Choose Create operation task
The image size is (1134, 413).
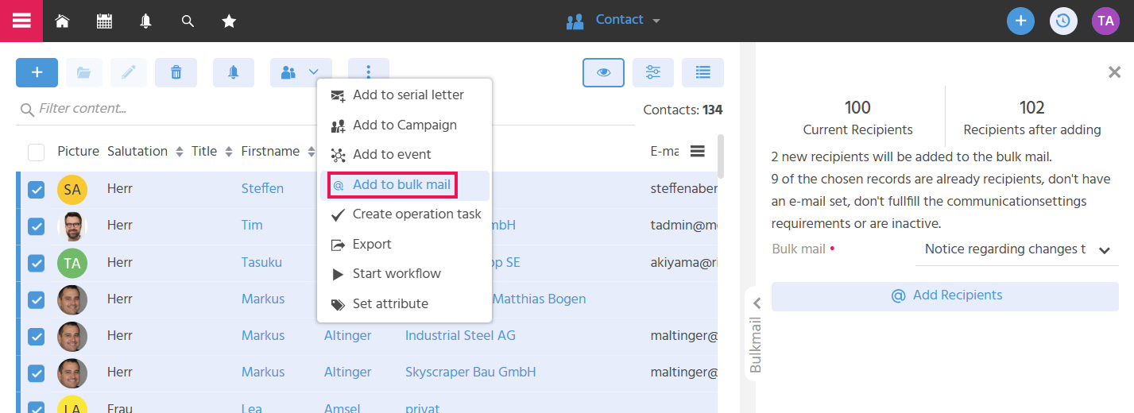click(404, 214)
